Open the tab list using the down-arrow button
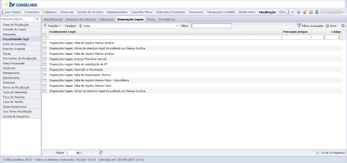This screenshot has width=347, height=163. tap(293, 12)
